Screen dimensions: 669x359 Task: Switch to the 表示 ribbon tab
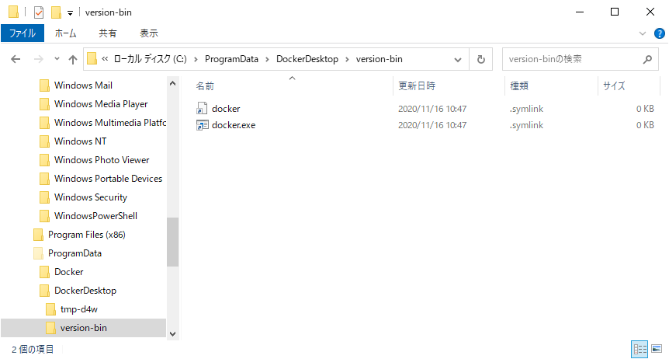(149, 33)
